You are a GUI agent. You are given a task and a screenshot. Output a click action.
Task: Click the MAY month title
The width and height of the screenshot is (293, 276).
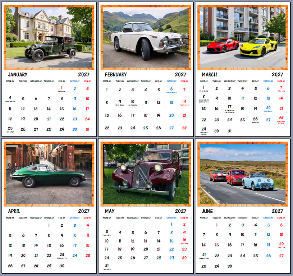coord(110,211)
